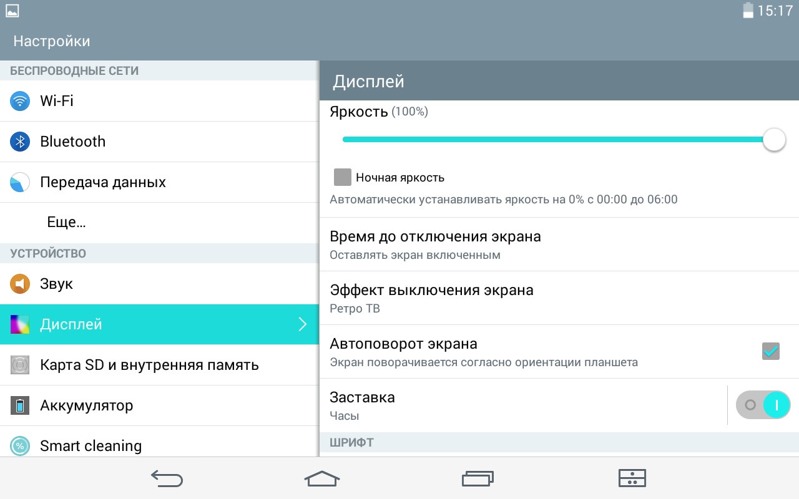Enable the Ночная яркость checkbox

[343, 177]
